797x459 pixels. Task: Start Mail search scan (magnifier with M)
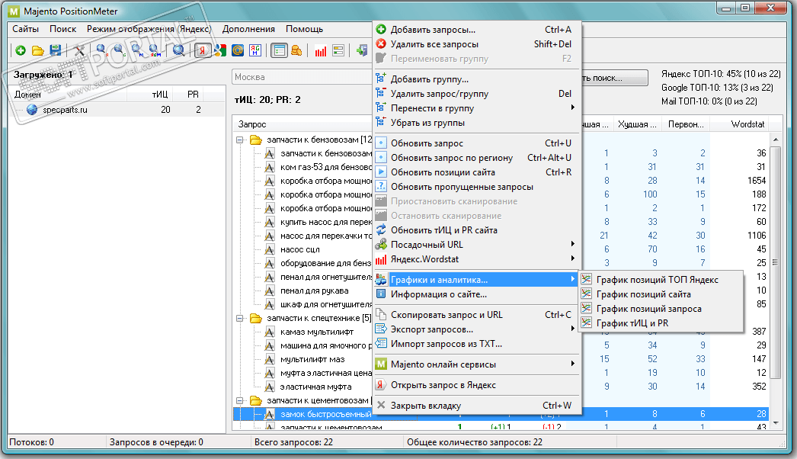[137, 50]
